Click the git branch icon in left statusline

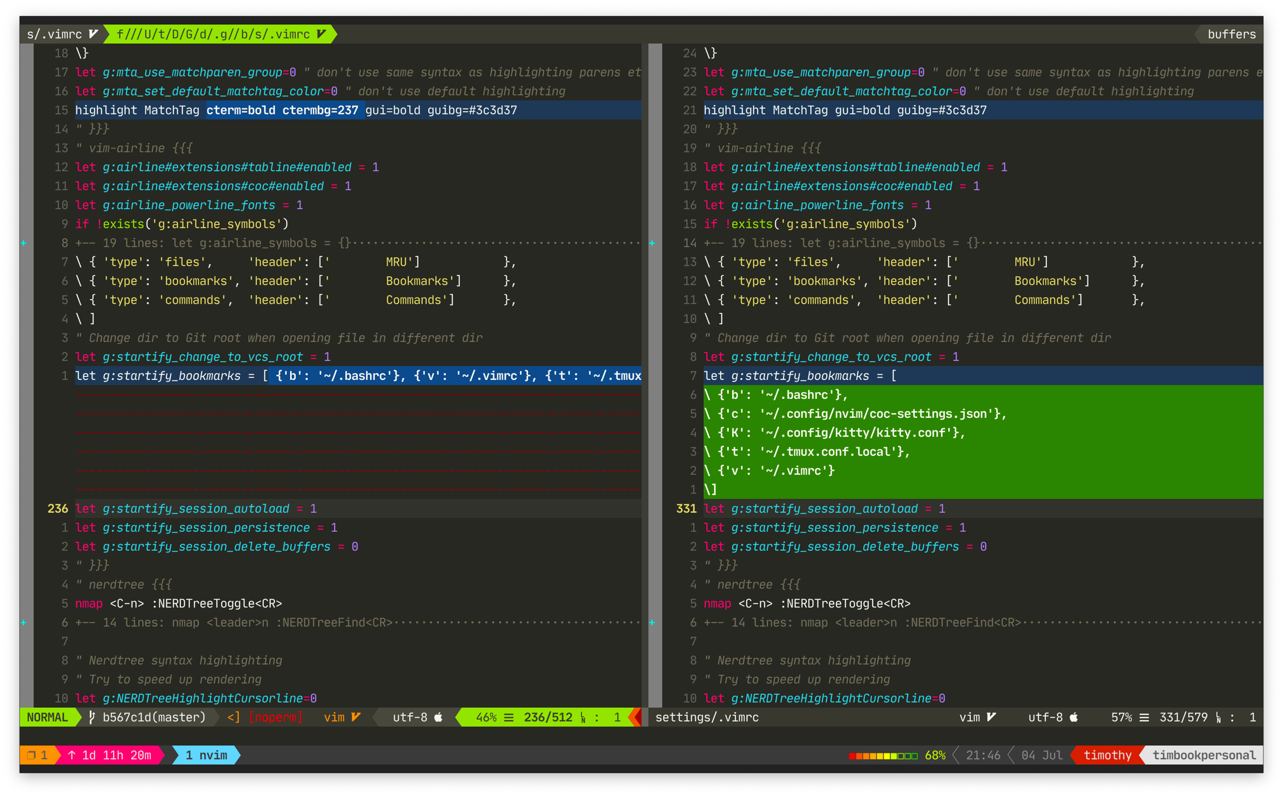[x=92, y=718]
